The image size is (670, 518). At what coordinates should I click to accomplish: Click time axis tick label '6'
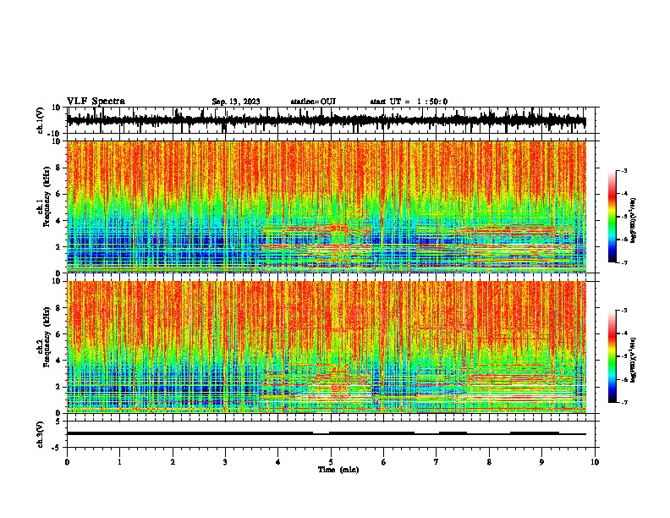(x=383, y=462)
